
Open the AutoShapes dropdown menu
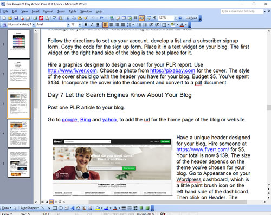(x=30, y=208)
